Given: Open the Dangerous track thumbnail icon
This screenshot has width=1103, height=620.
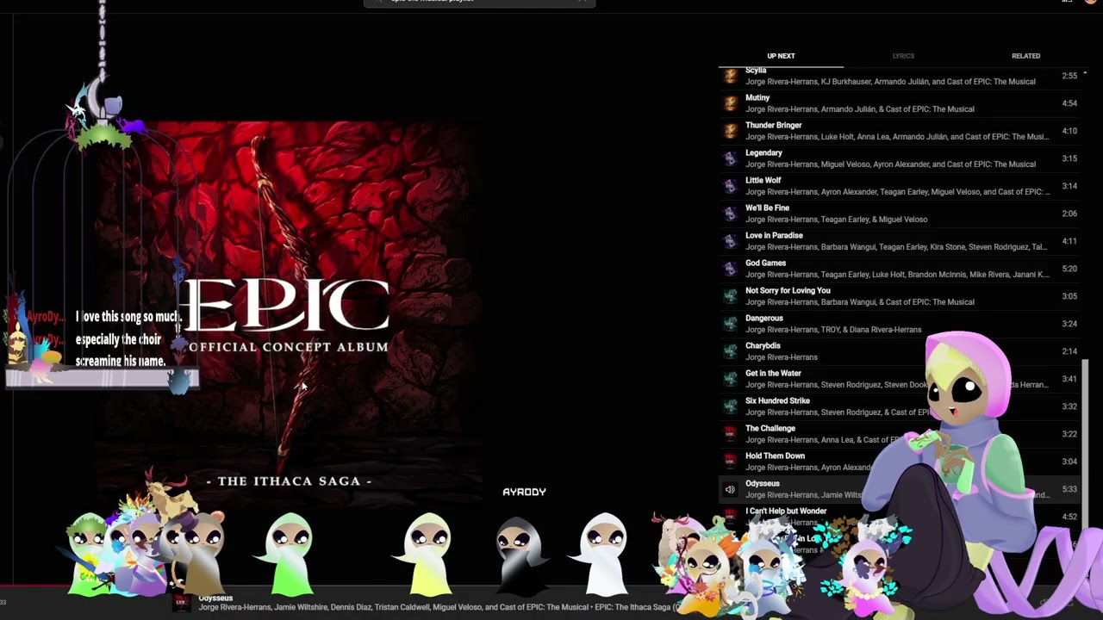Looking at the screenshot, I should (x=730, y=324).
